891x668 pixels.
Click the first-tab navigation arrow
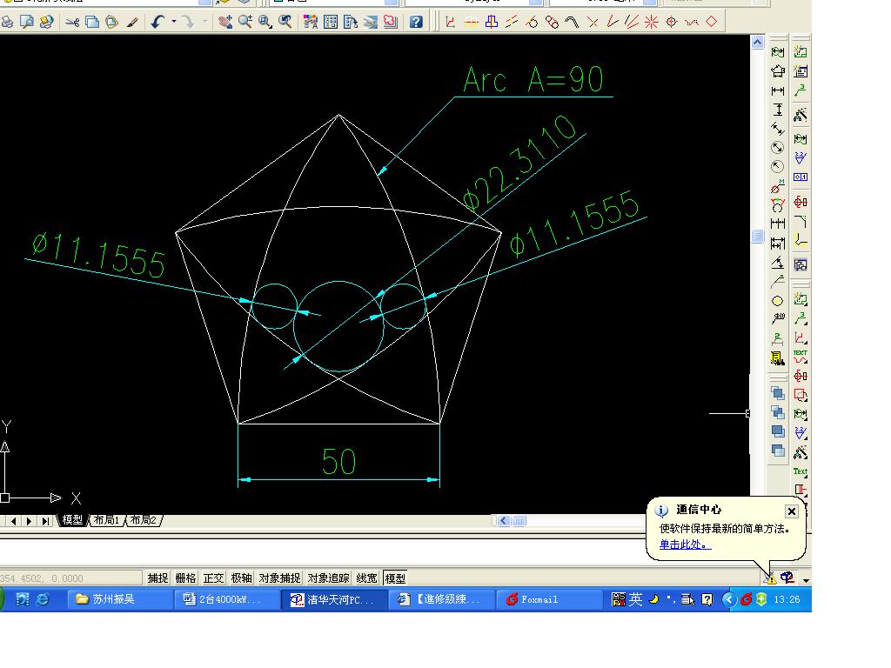click(13, 521)
